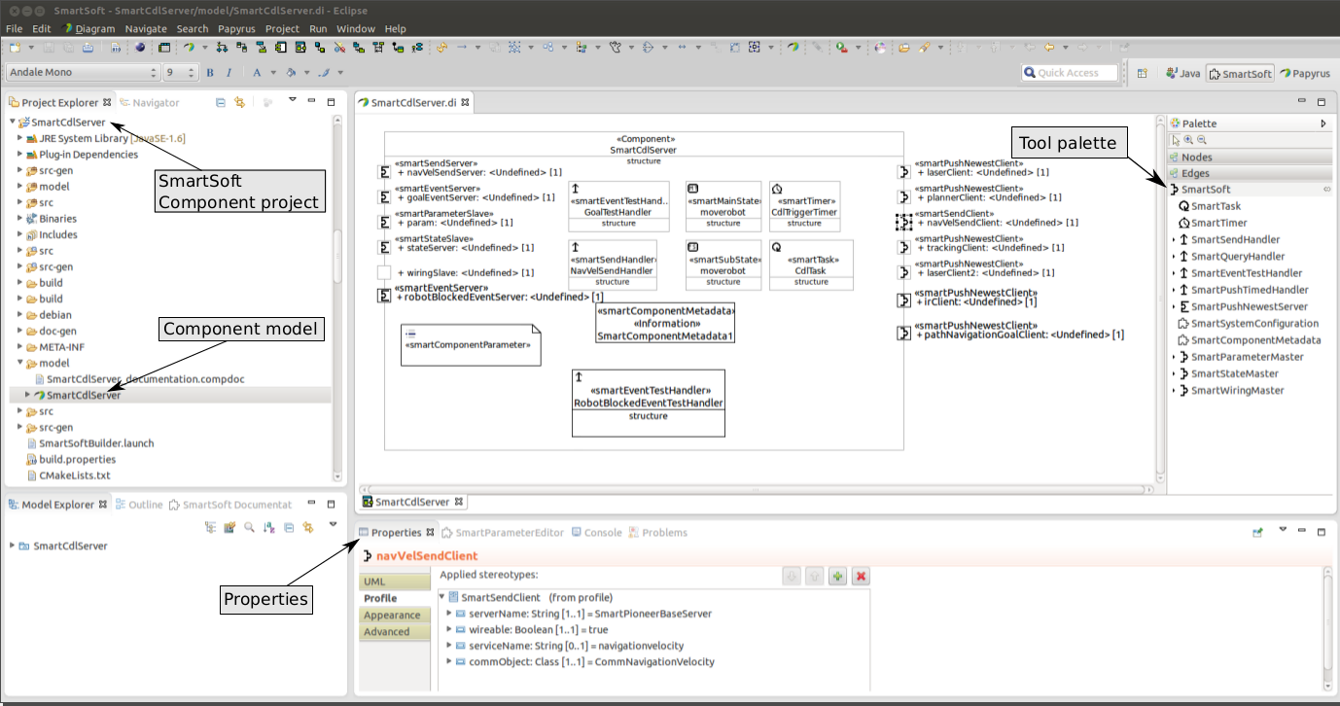Select the SmartWiringMaster palette tool
The image size is (1340, 706).
(x=1230, y=391)
